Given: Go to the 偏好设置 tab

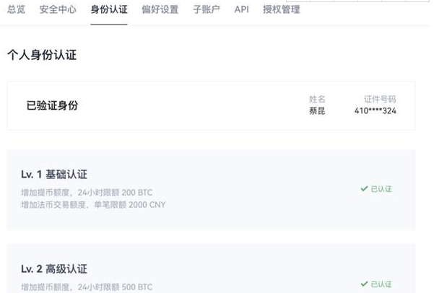Looking at the screenshot, I should 160,9.
